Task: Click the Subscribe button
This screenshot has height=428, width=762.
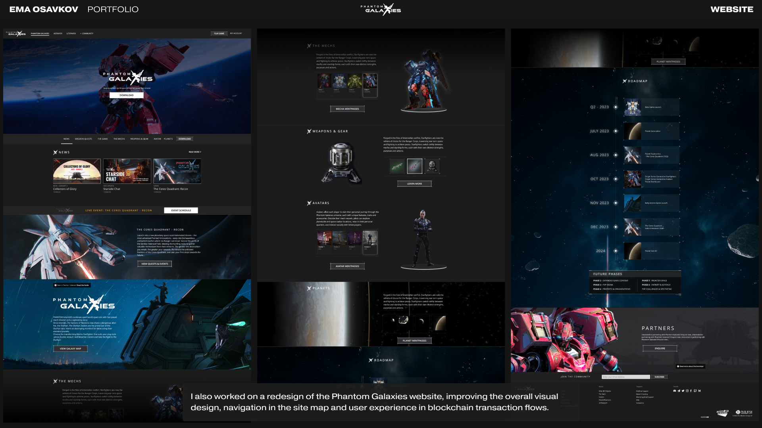Action: click(x=660, y=377)
